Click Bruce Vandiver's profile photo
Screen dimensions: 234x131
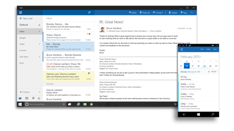coord(102,29)
